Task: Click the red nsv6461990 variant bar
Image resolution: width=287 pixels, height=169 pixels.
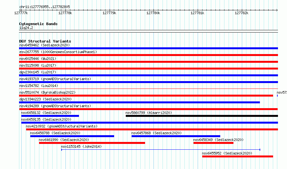Action: coord(92,143)
